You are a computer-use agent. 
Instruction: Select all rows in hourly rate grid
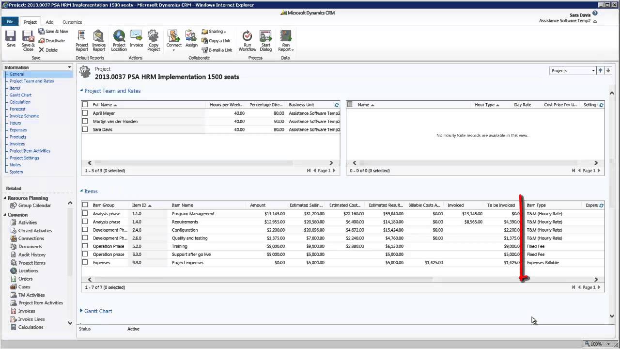point(350,105)
